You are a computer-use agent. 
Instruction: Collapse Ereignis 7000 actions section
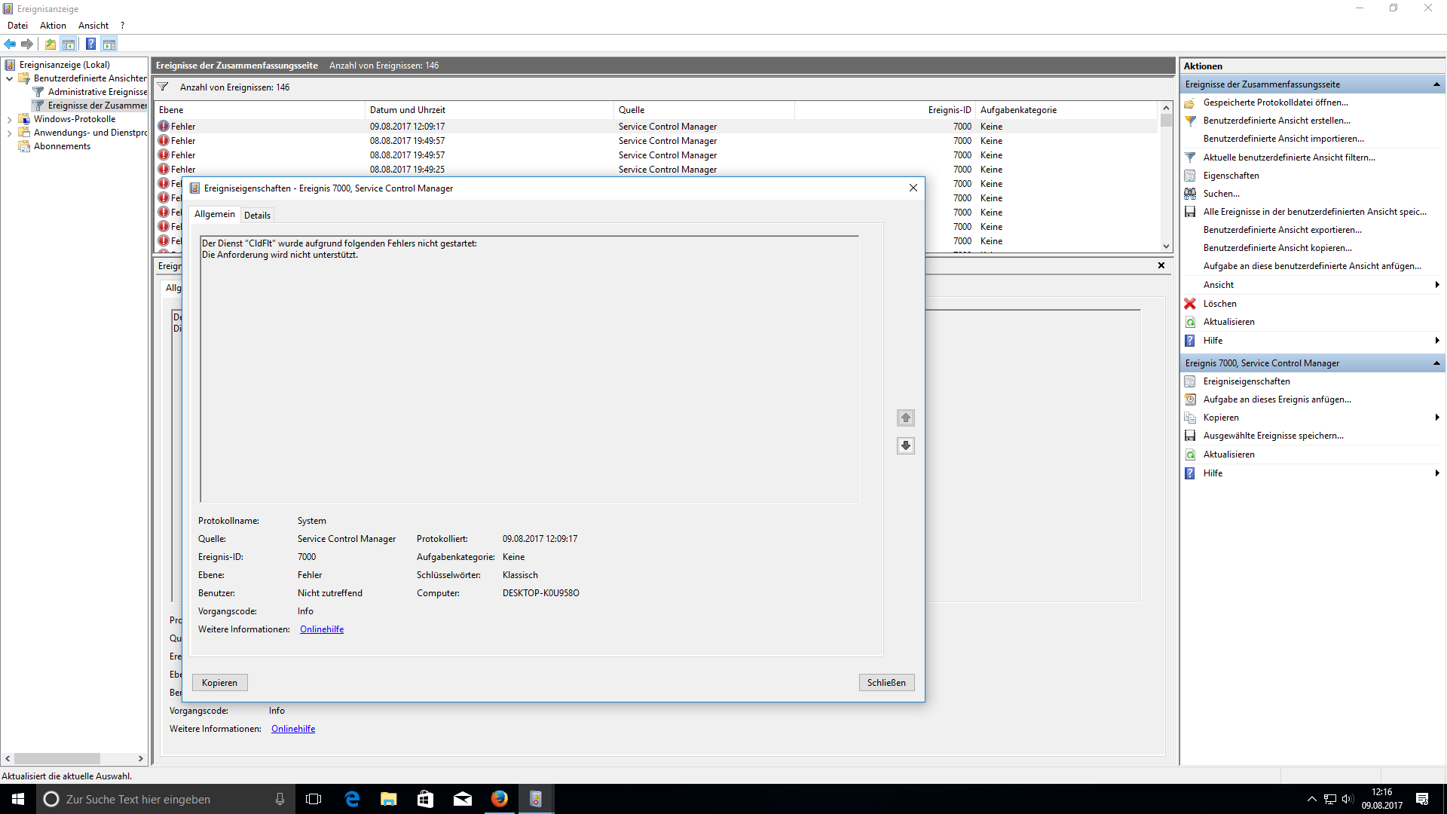1436,363
